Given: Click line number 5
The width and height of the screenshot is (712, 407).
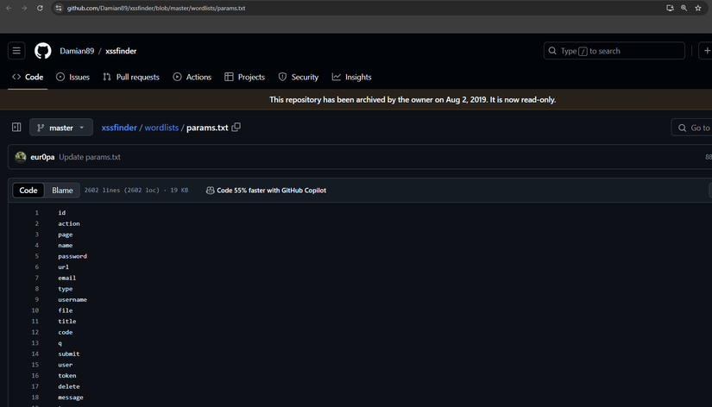Looking at the screenshot, I should click(x=37, y=256).
